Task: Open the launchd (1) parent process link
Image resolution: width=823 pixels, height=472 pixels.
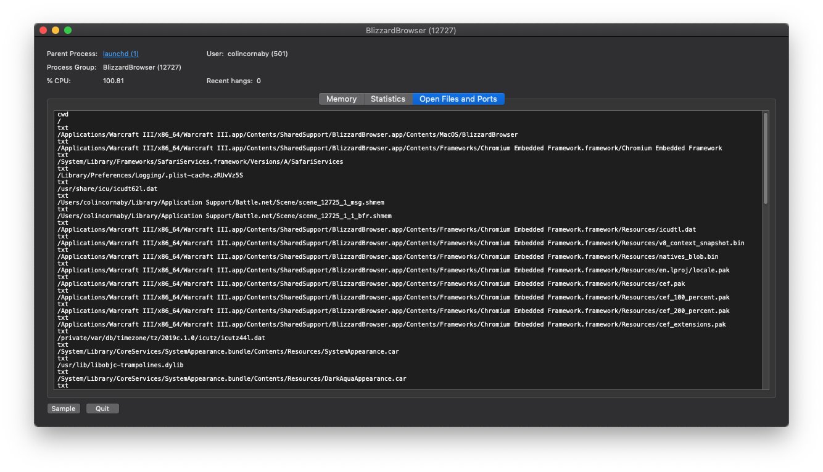Action: pyautogui.click(x=120, y=54)
